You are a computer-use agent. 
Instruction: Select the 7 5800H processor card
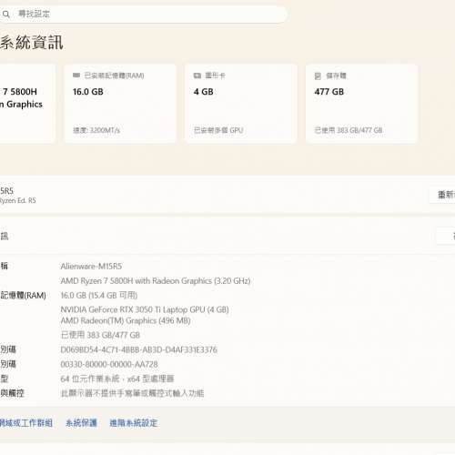[x=27, y=104]
